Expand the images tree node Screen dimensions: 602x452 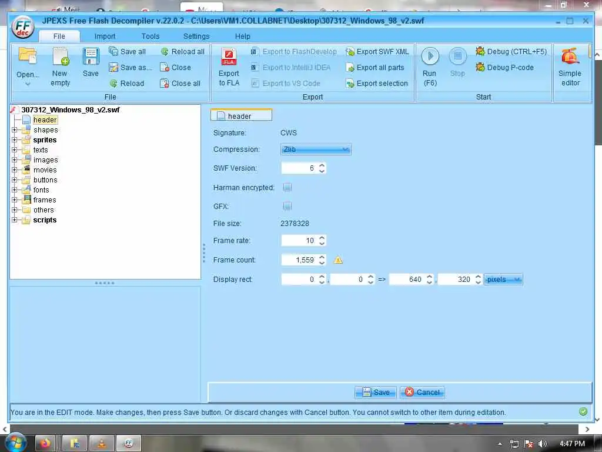[x=15, y=160]
